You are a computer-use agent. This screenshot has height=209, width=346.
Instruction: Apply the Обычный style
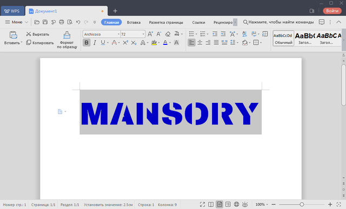283,38
